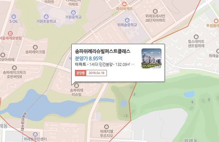Click the 위례포레샤인 18단지아파트 marker icon
219x142 pixels.
155,11
